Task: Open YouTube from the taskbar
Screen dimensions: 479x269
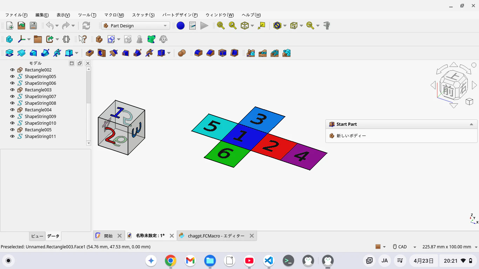Action: click(x=249, y=261)
